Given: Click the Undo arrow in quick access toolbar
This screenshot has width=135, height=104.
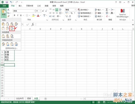Looking at the screenshot, I should (11, 2).
